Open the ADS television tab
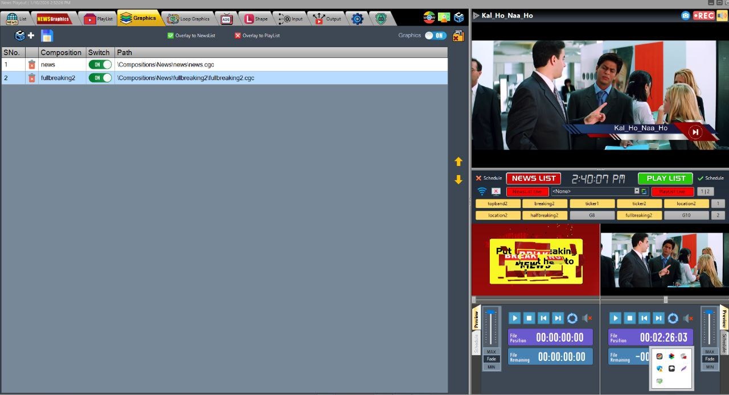The height and width of the screenshot is (395, 729). pos(226,19)
